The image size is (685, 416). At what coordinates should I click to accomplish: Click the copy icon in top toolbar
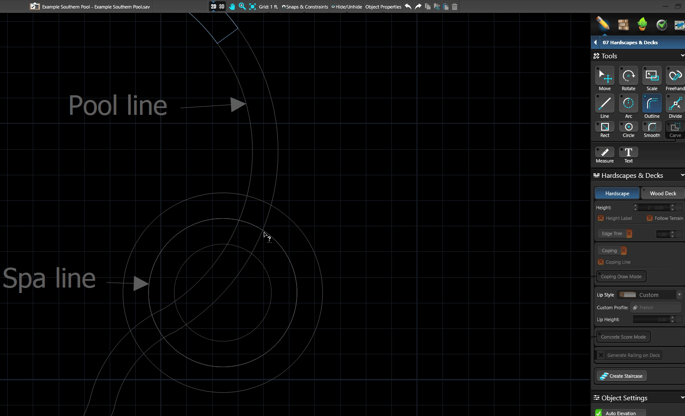(428, 6)
